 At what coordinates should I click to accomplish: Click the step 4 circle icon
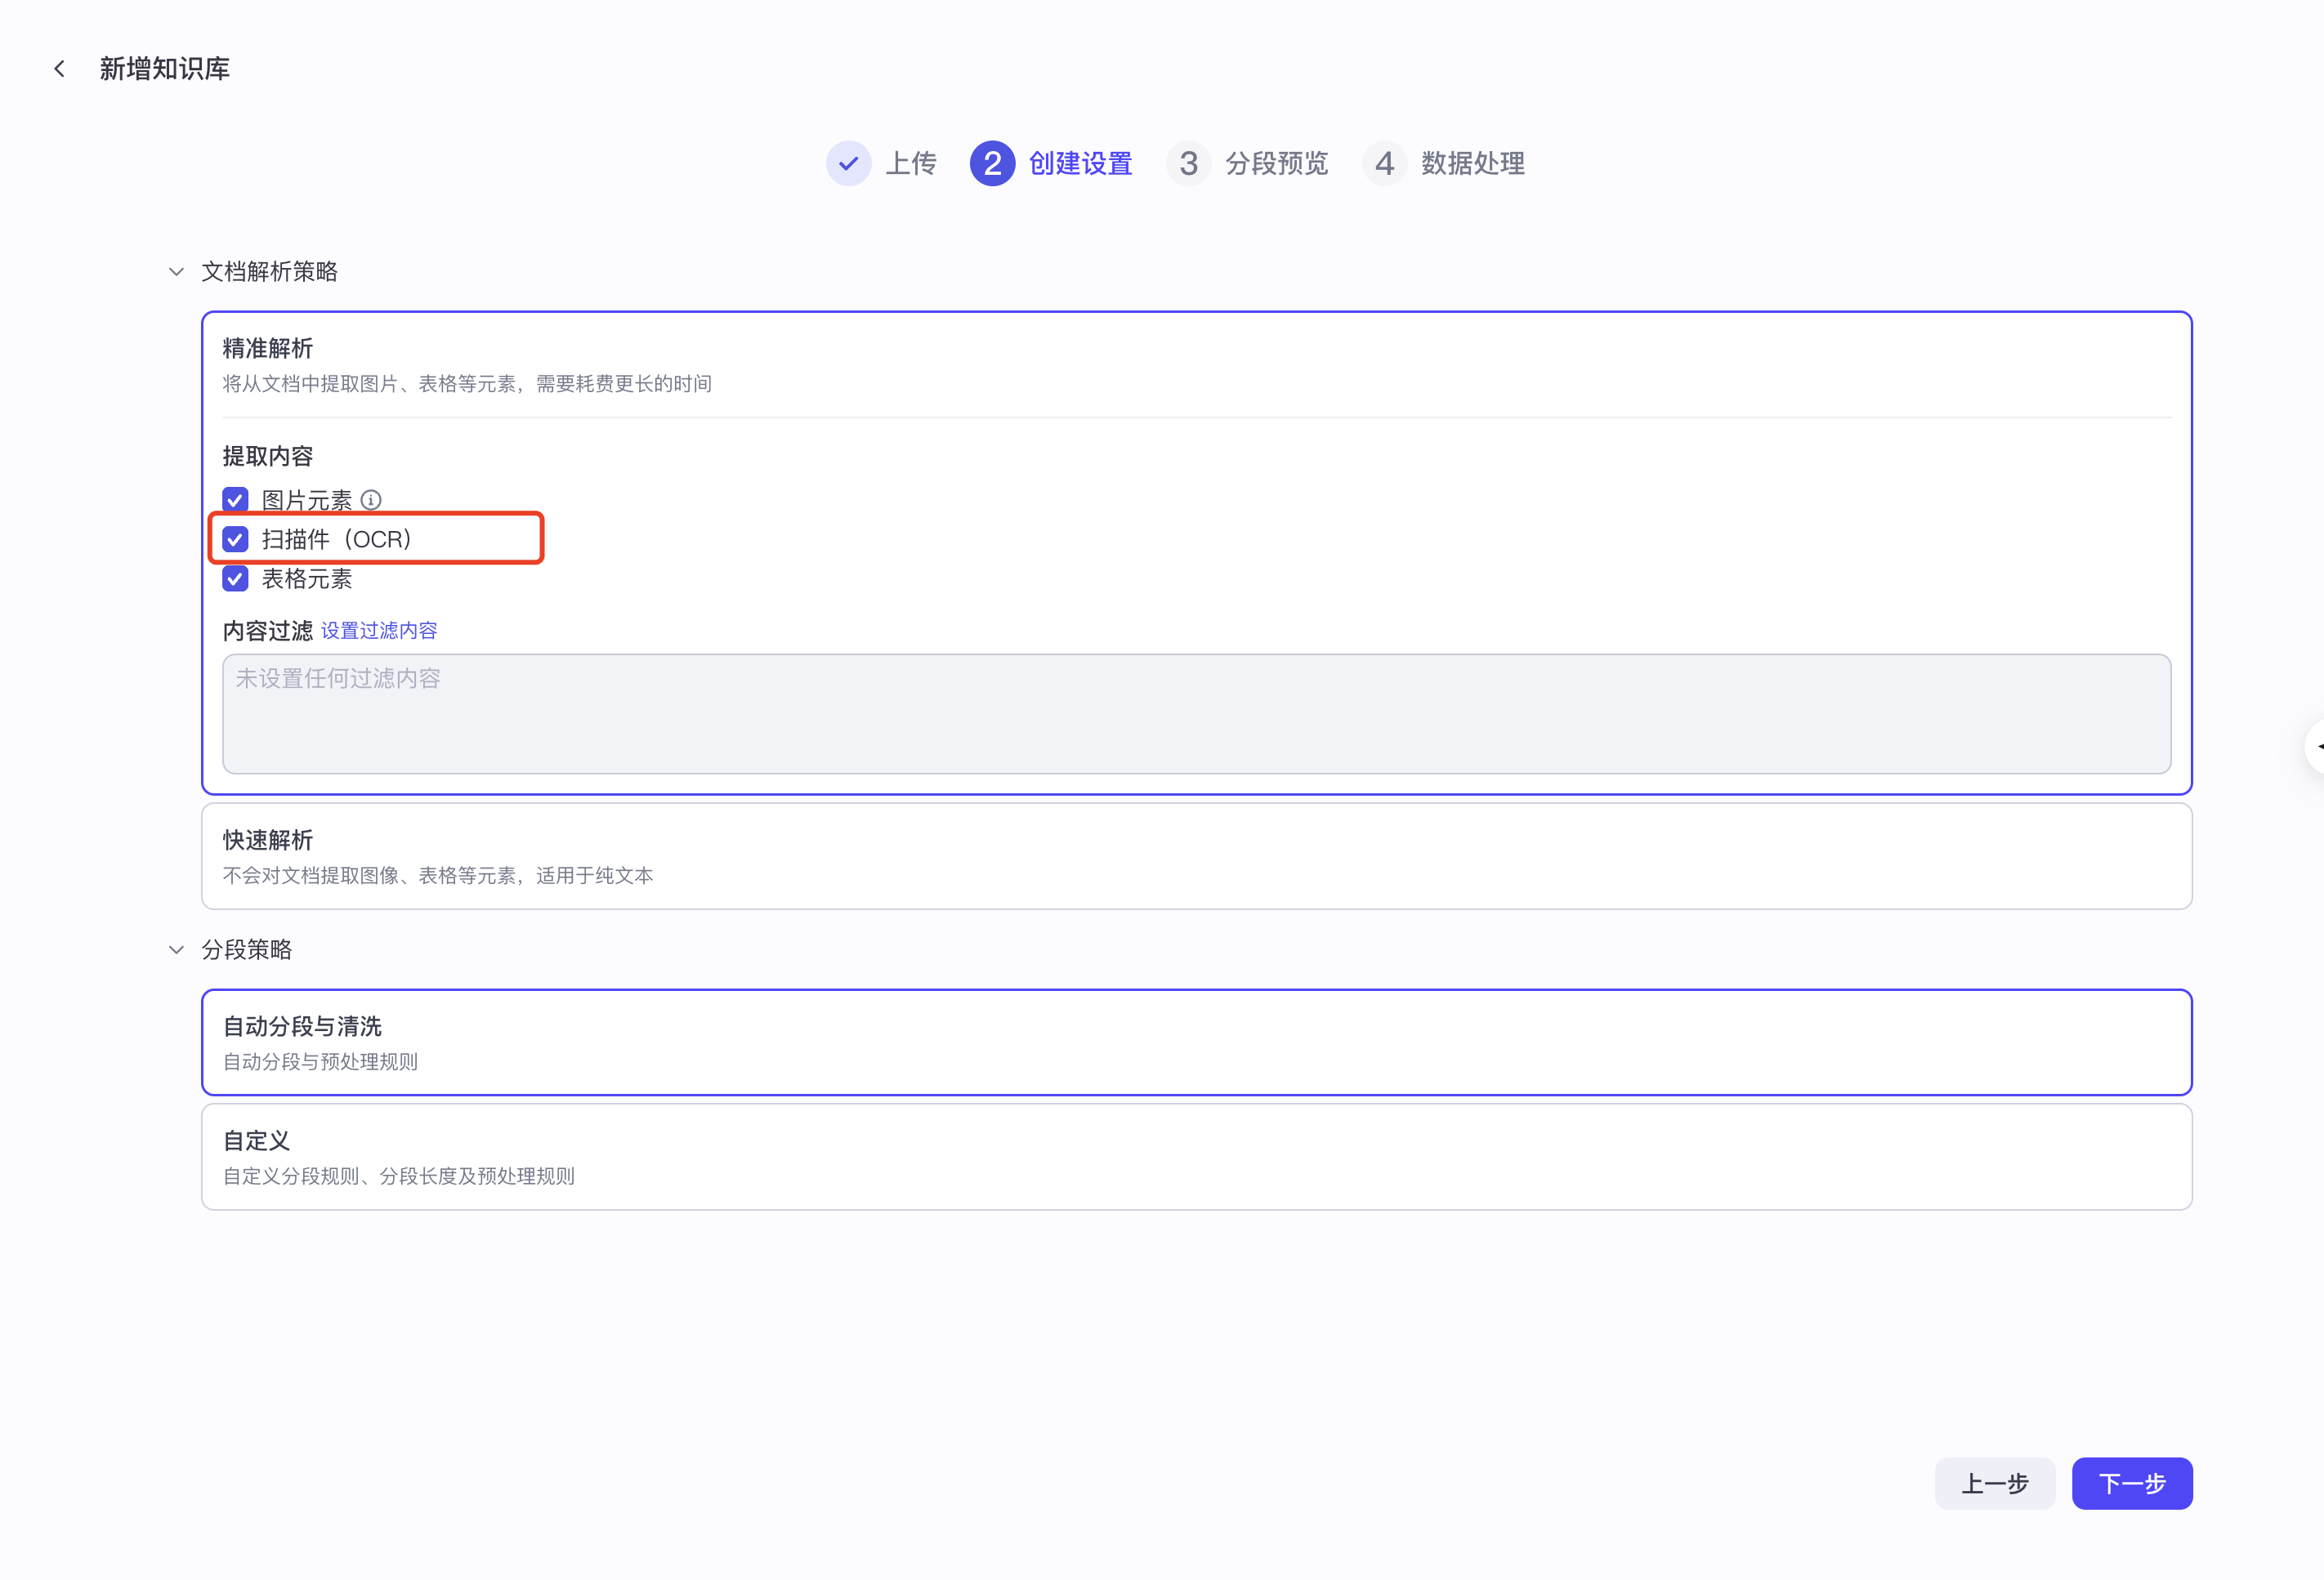1384,163
